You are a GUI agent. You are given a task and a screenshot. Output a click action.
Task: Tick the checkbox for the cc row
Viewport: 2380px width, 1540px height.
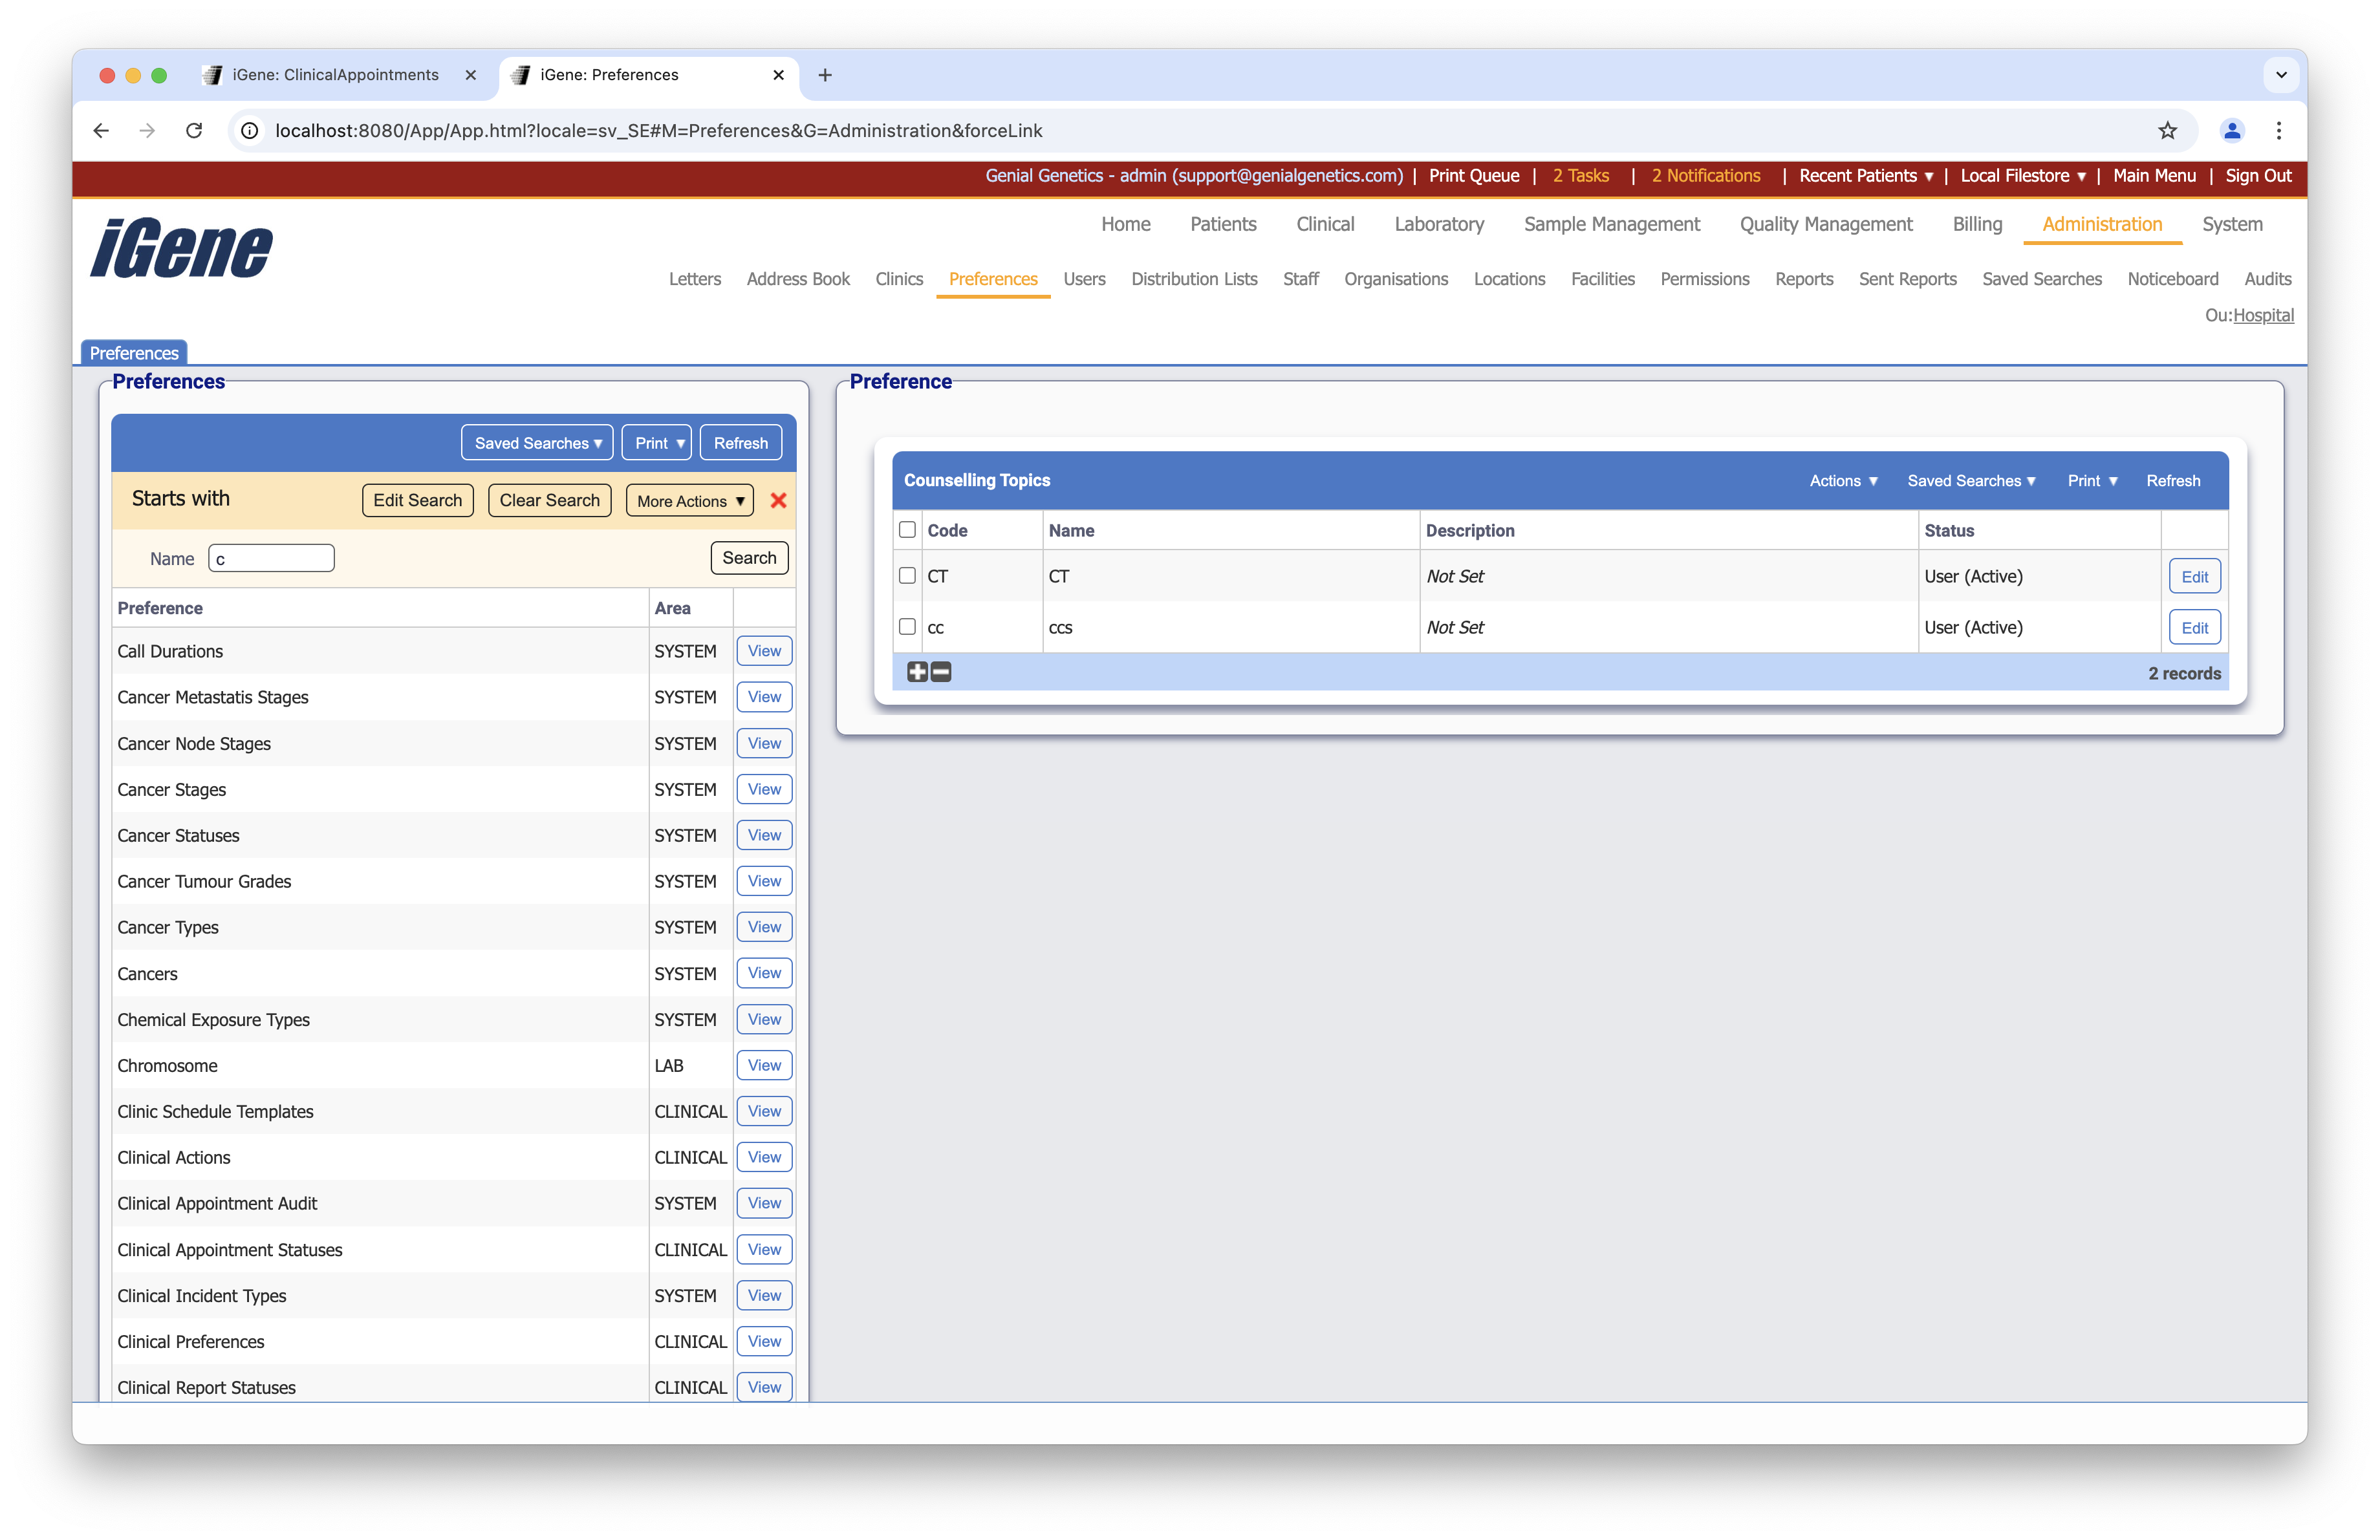point(907,626)
